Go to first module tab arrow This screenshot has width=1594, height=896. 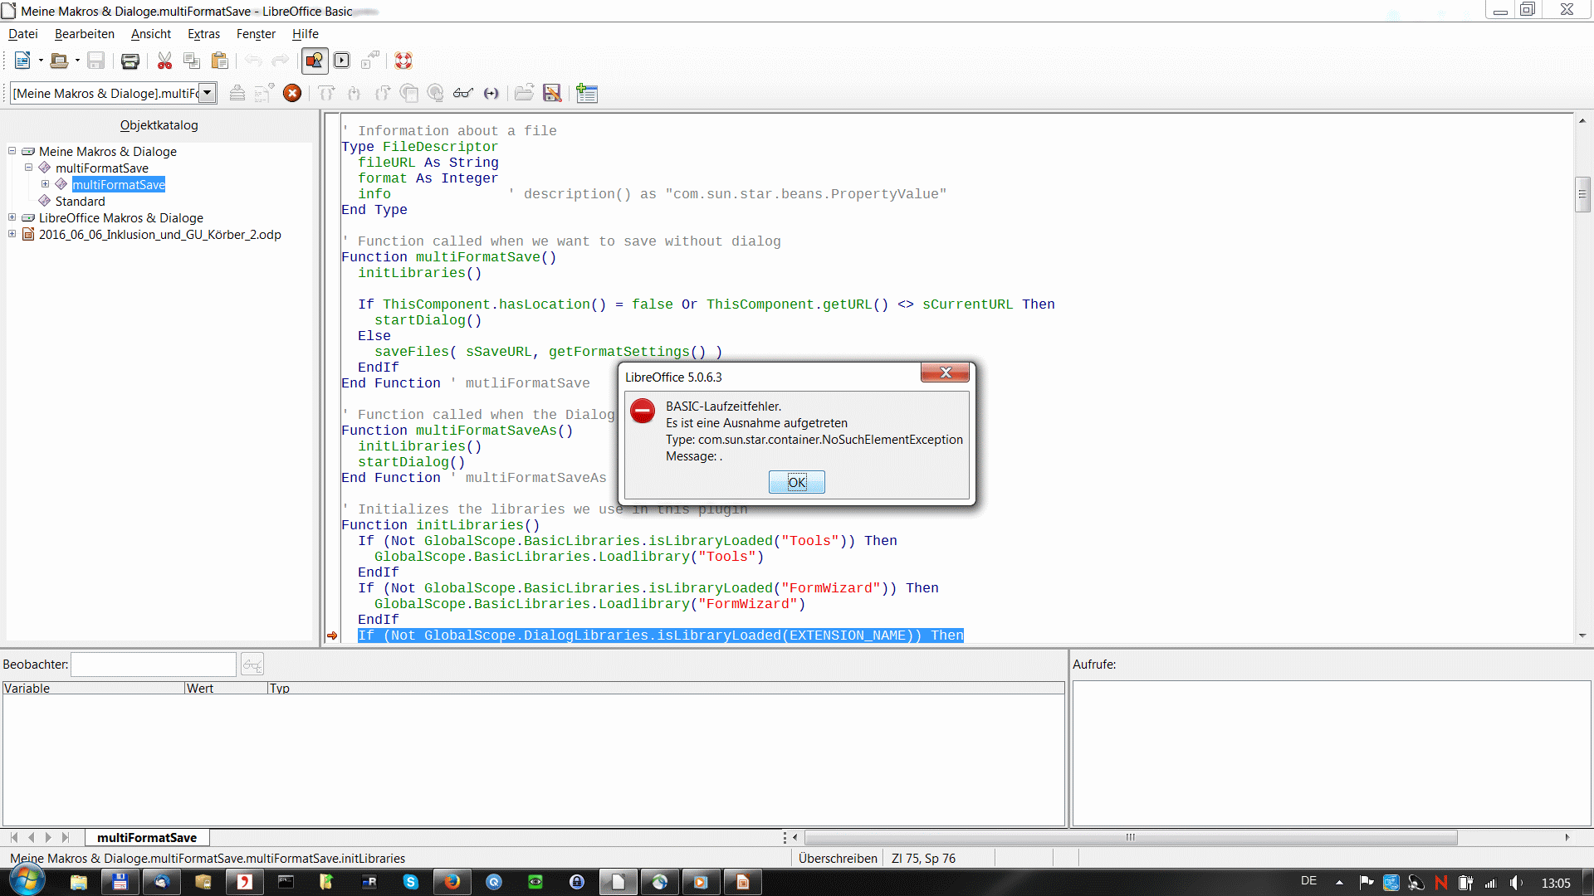(x=14, y=838)
